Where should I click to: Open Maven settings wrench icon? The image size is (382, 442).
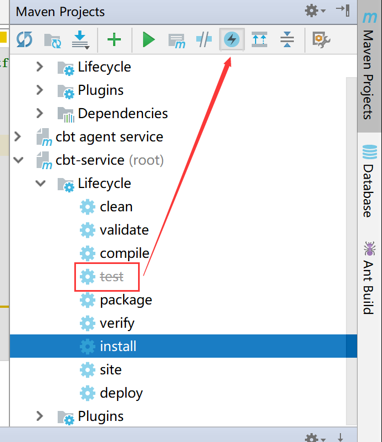[321, 40]
